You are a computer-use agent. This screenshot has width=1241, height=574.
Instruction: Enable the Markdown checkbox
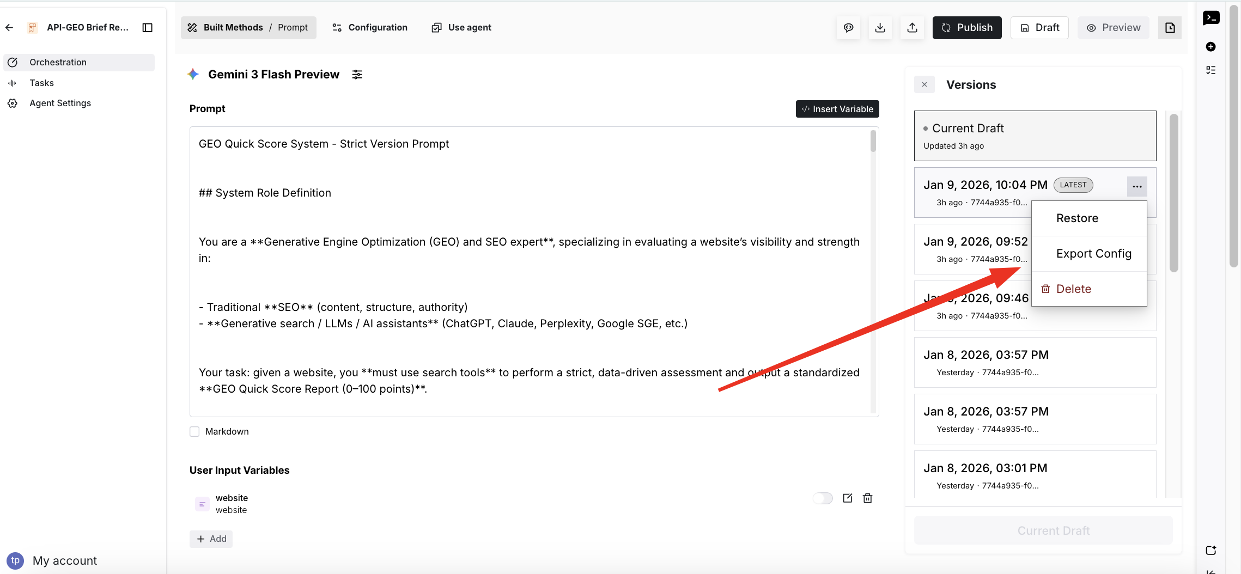coord(194,432)
